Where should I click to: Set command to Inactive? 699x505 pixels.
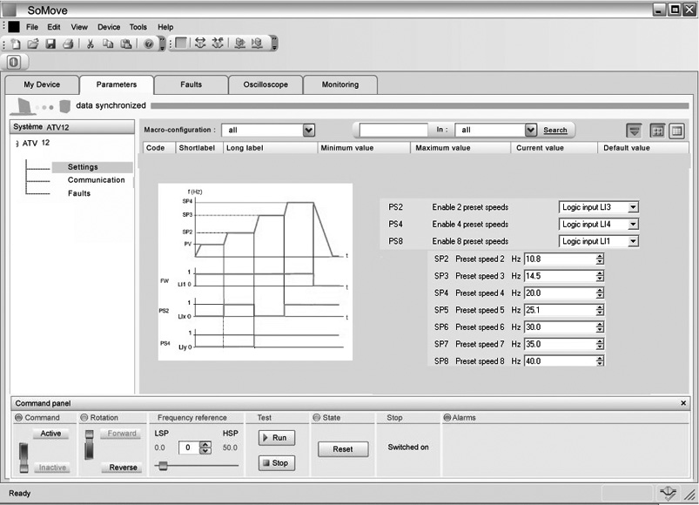pos(52,467)
